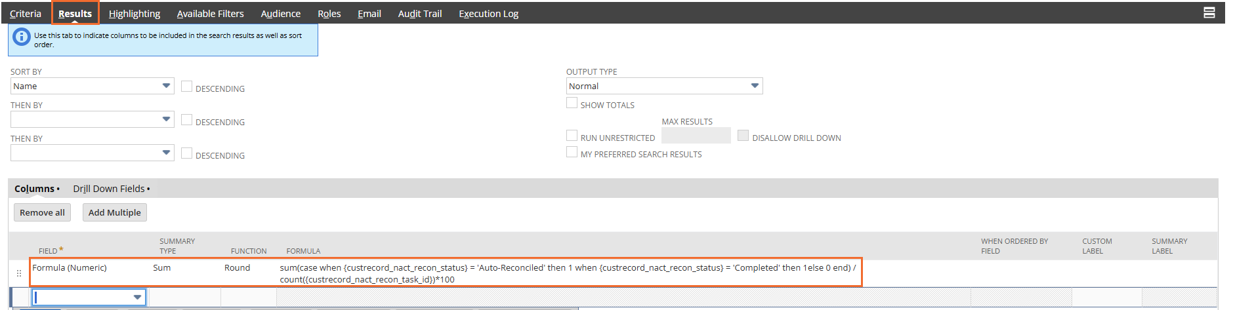Click the Remove all button
The width and height of the screenshot is (1233, 310).
click(42, 212)
